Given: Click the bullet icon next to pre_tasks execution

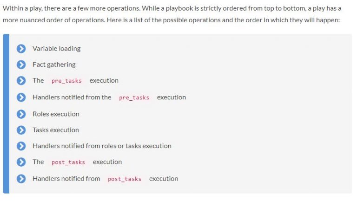Looking at the screenshot, I should coord(21,80).
